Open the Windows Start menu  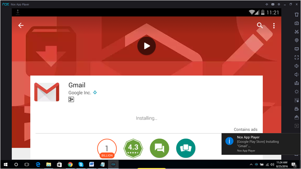click(x=6, y=164)
